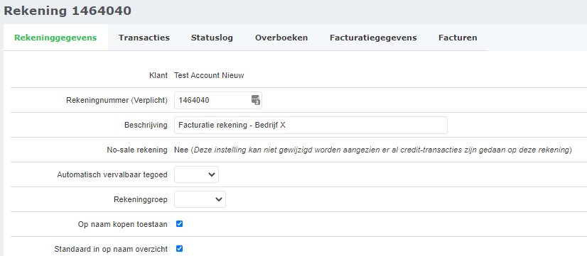Image resolution: width=587 pixels, height=256 pixels.
Task: Open the Statuslog tab
Action: (x=212, y=38)
